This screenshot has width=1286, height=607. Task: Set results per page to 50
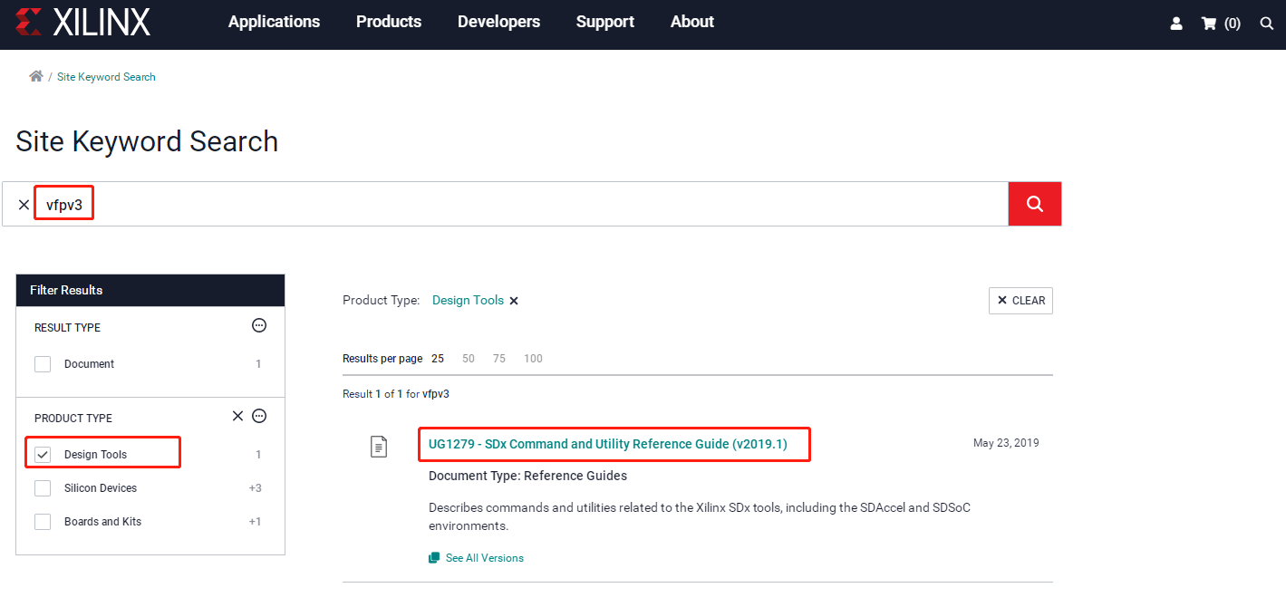pos(469,359)
